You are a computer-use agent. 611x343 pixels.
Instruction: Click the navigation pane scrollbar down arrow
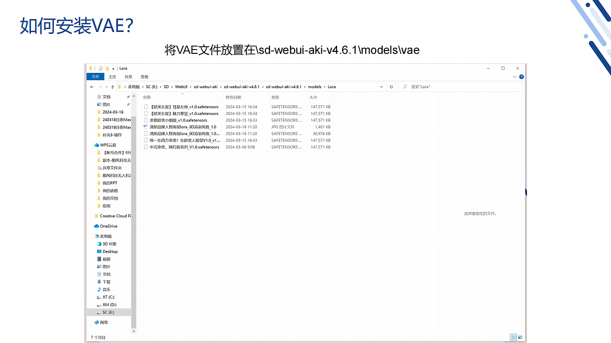tap(134, 331)
